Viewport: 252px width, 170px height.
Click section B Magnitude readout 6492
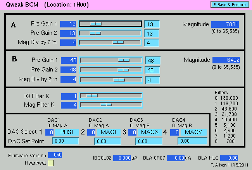point(226,60)
